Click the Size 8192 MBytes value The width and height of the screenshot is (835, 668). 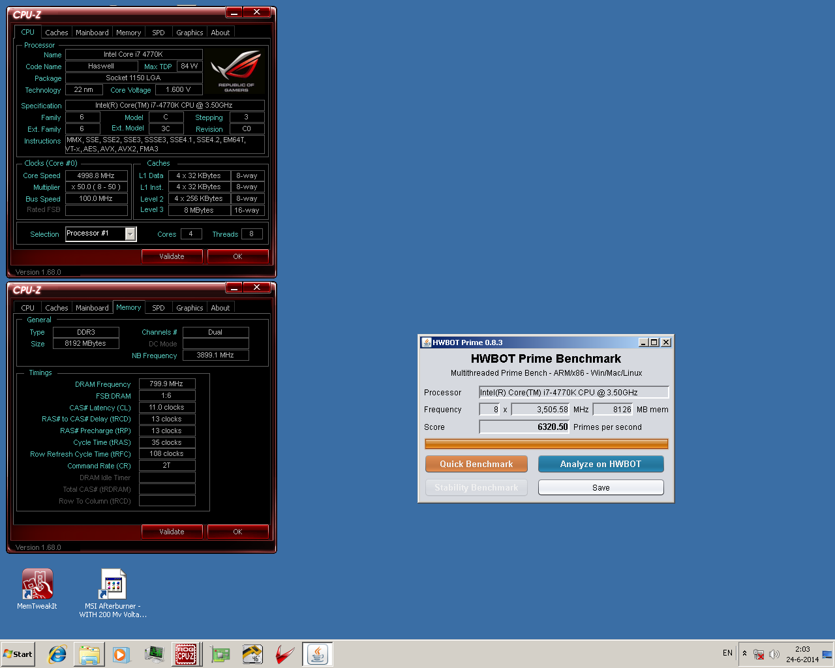click(x=85, y=343)
